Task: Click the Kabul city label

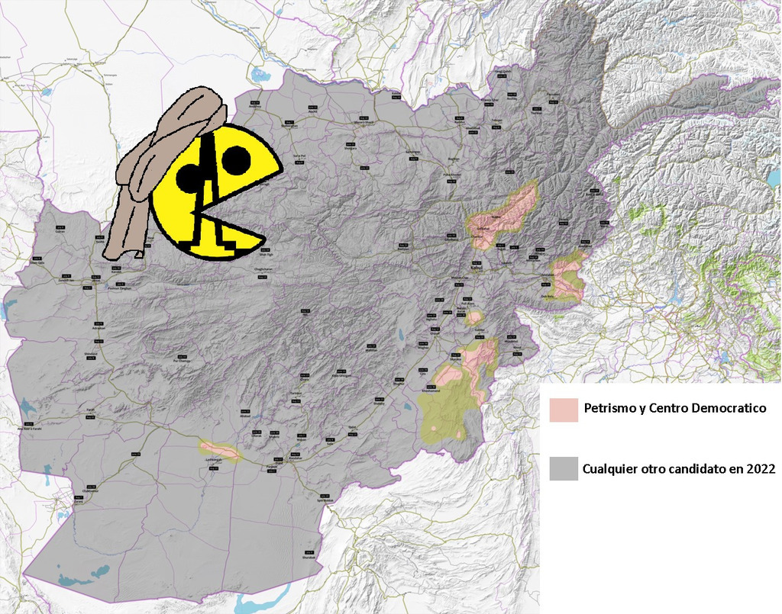Action: coord(479,269)
